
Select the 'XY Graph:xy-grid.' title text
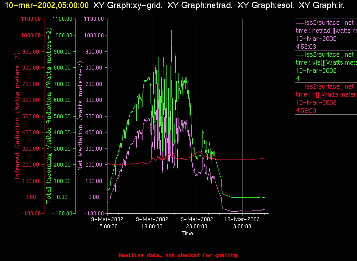point(128,5)
